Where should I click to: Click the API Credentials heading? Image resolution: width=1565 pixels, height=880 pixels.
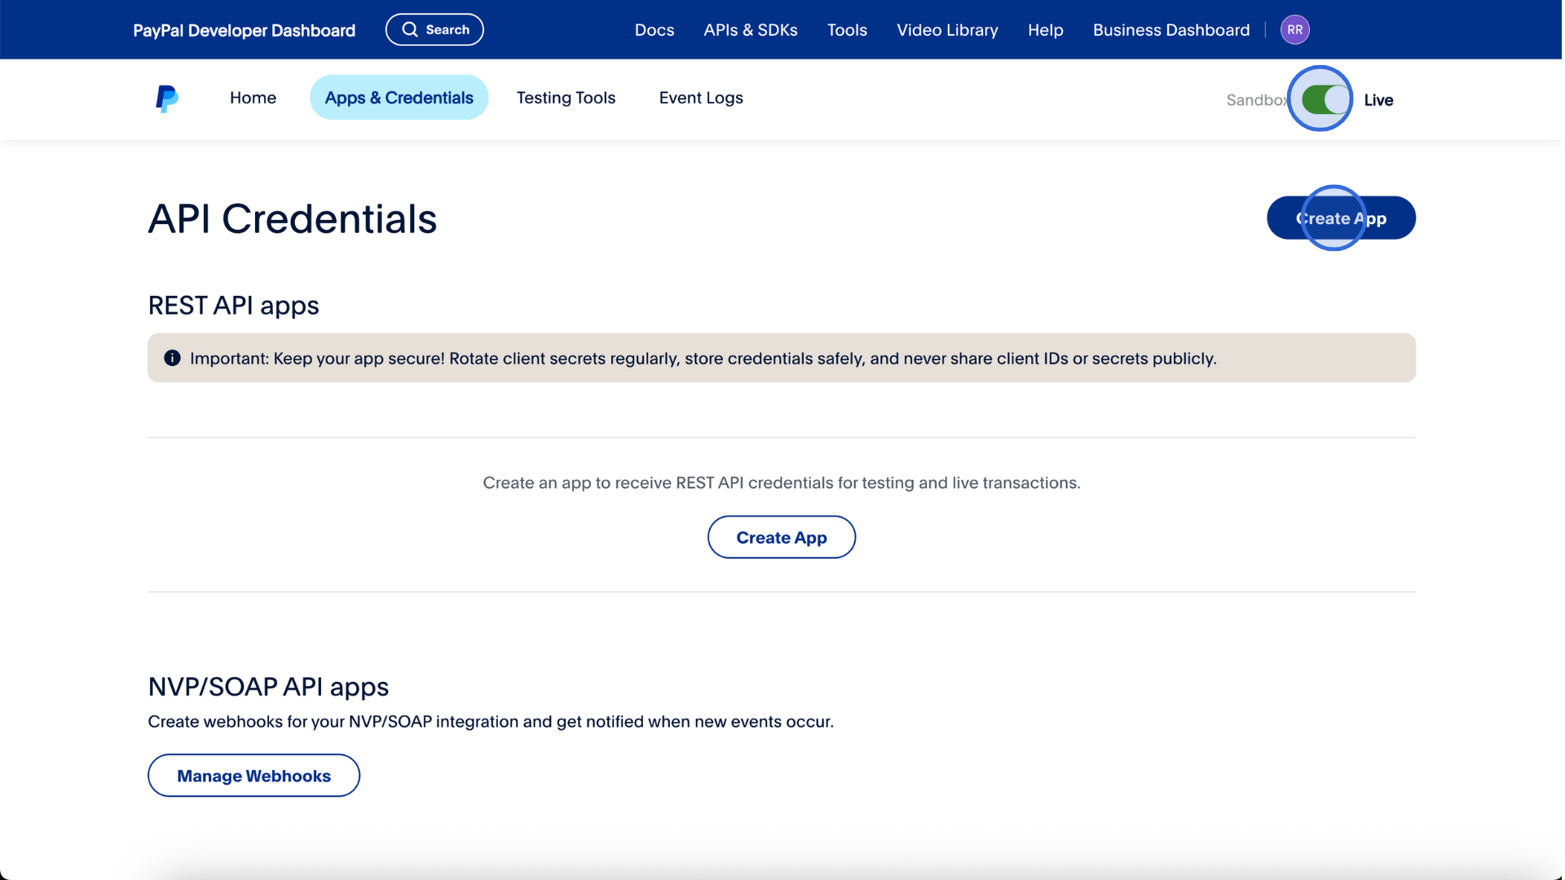coord(293,218)
